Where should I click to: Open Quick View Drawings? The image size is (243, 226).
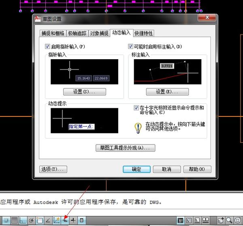click(206, 220)
